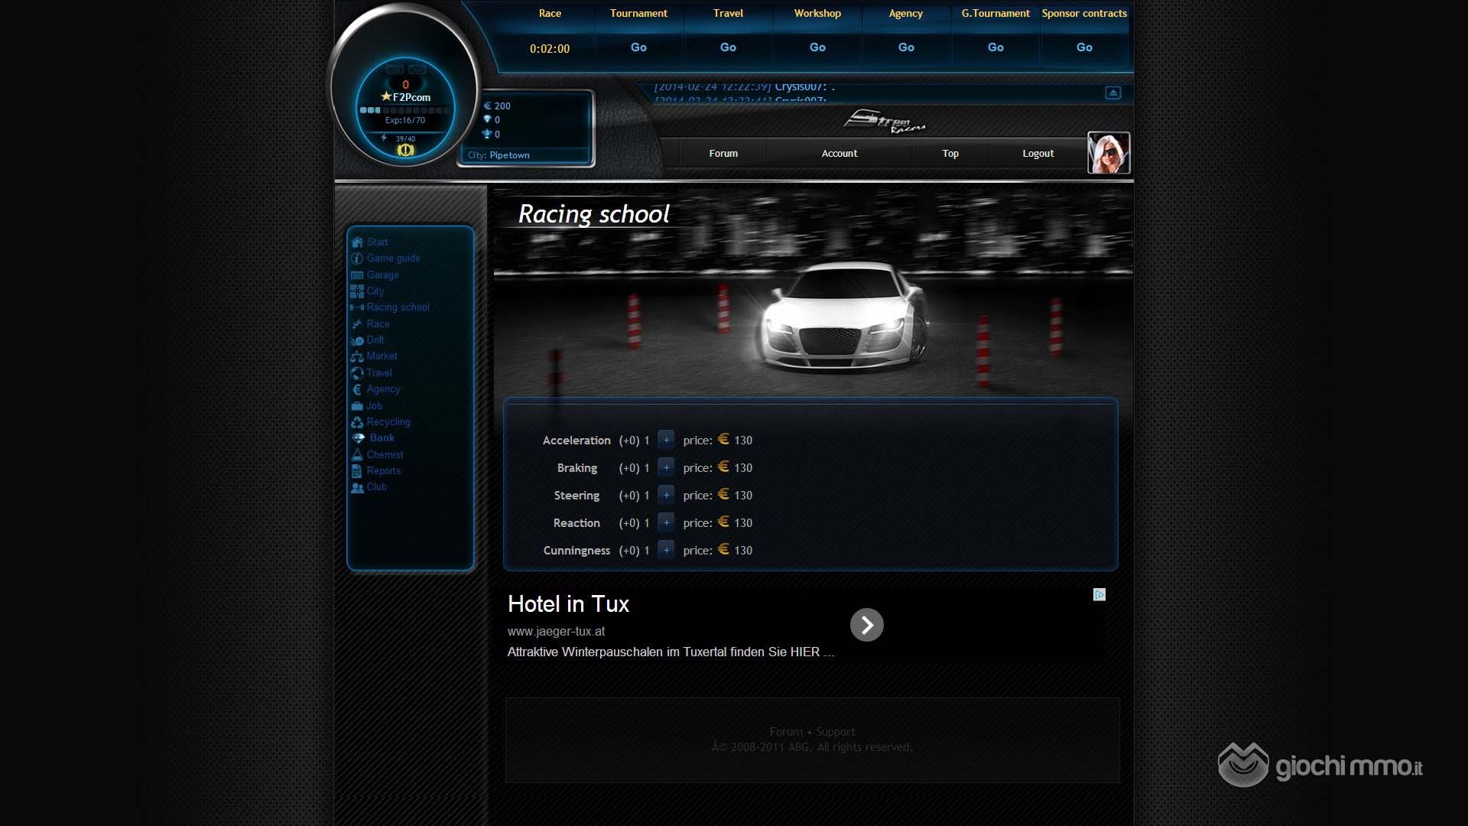Open the Recycling link

pyautogui.click(x=388, y=422)
